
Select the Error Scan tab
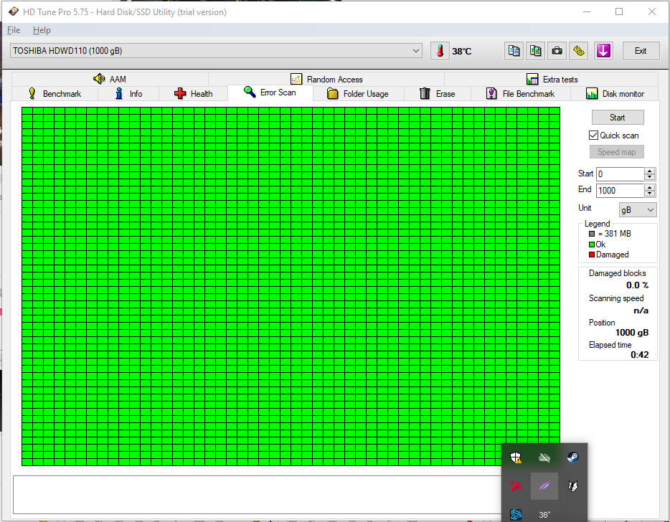click(x=270, y=92)
